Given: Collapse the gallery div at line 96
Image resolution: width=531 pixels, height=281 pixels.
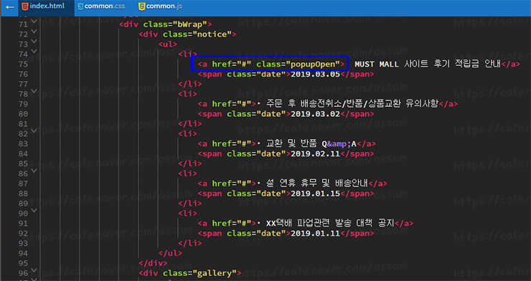Looking at the screenshot, I should 34,270.
